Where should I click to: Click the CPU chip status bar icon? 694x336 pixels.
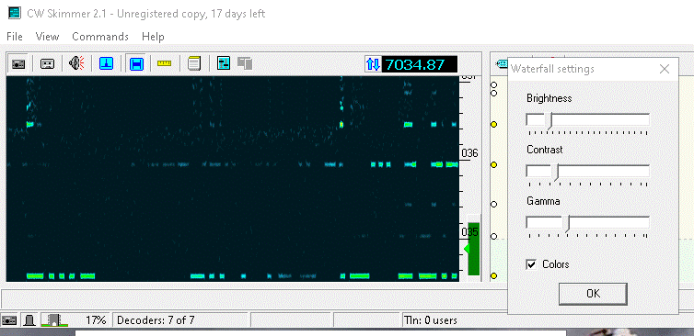click(x=54, y=320)
